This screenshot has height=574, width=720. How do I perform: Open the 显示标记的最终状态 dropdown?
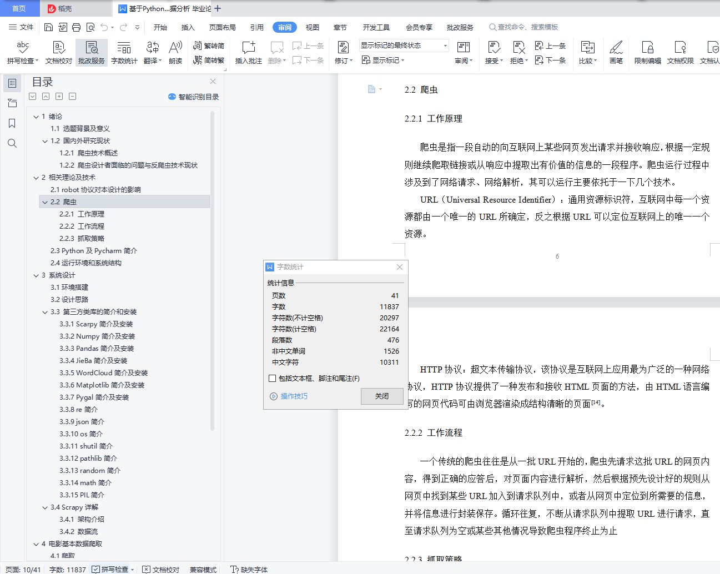[404, 46]
